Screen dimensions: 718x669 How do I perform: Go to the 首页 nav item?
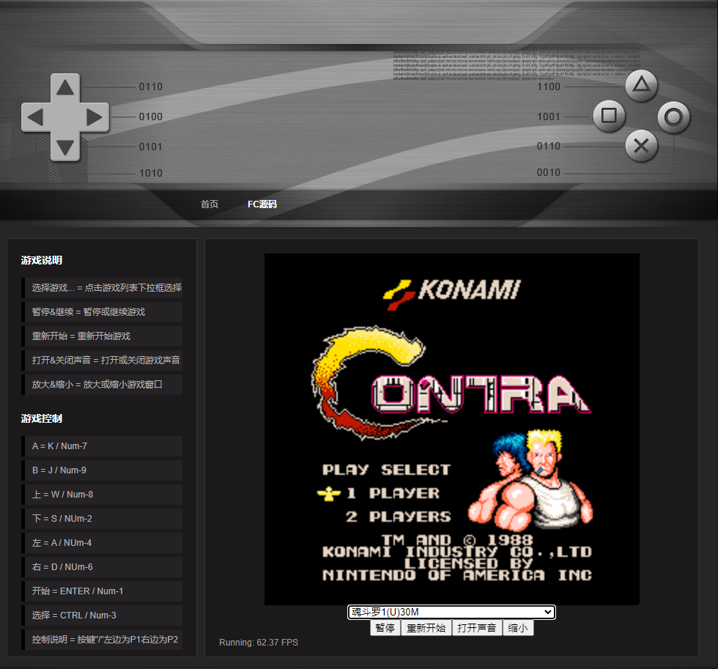pyautogui.click(x=210, y=204)
